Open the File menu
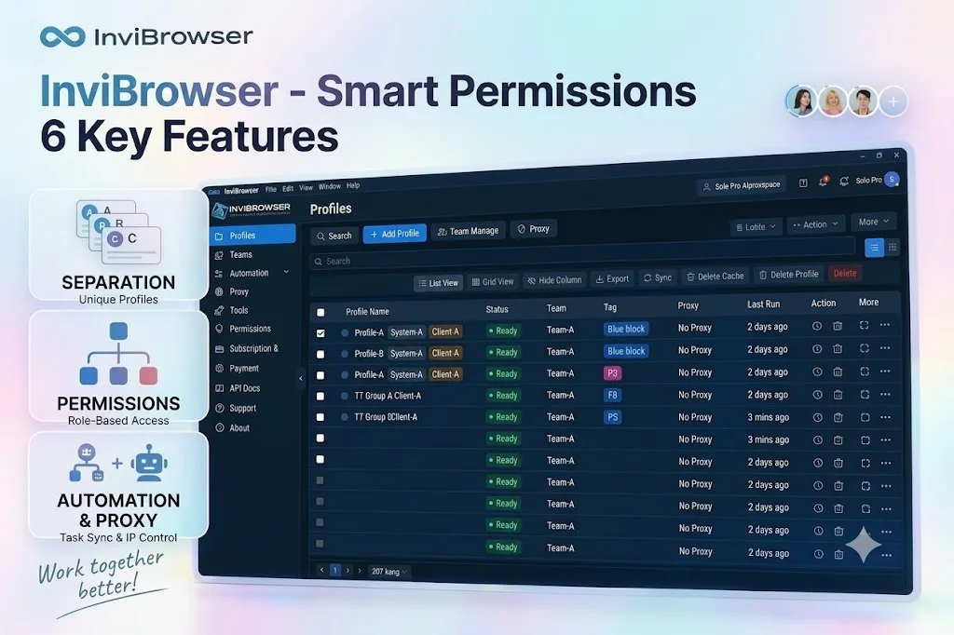The image size is (954, 635). click(x=271, y=189)
